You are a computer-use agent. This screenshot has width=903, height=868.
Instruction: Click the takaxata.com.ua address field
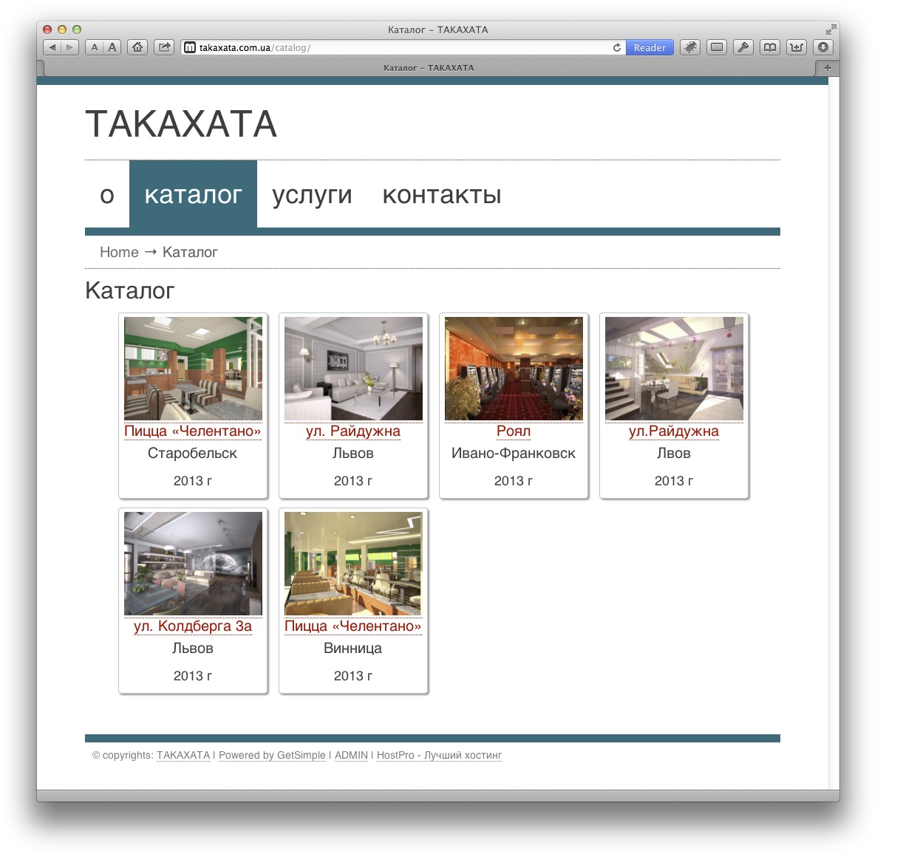click(x=399, y=47)
